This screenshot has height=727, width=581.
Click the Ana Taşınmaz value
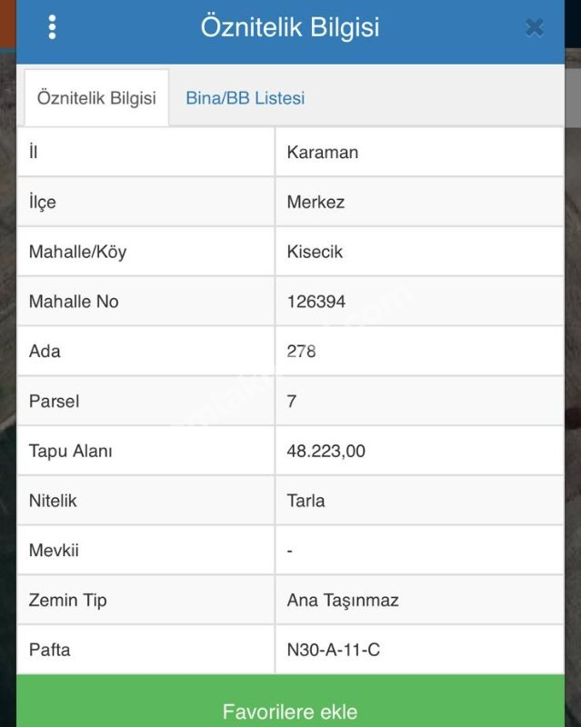click(343, 600)
